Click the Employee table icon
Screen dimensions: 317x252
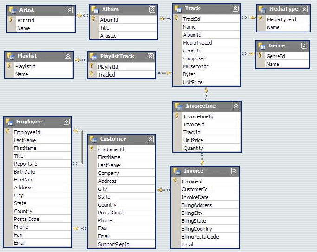click(x=9, y=122)
